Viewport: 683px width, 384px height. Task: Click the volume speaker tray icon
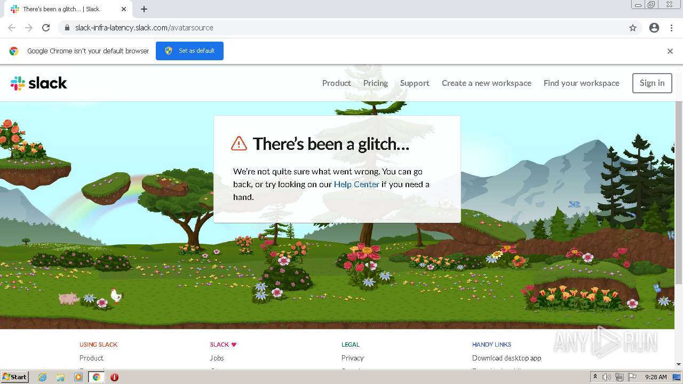pos(607,377)
